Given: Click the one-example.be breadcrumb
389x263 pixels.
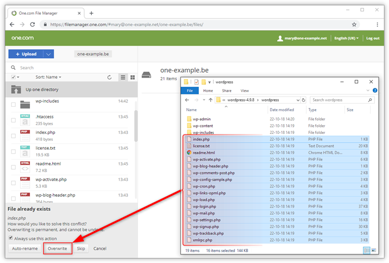Looking at the screenshot, I should click(x=93, y=54).
